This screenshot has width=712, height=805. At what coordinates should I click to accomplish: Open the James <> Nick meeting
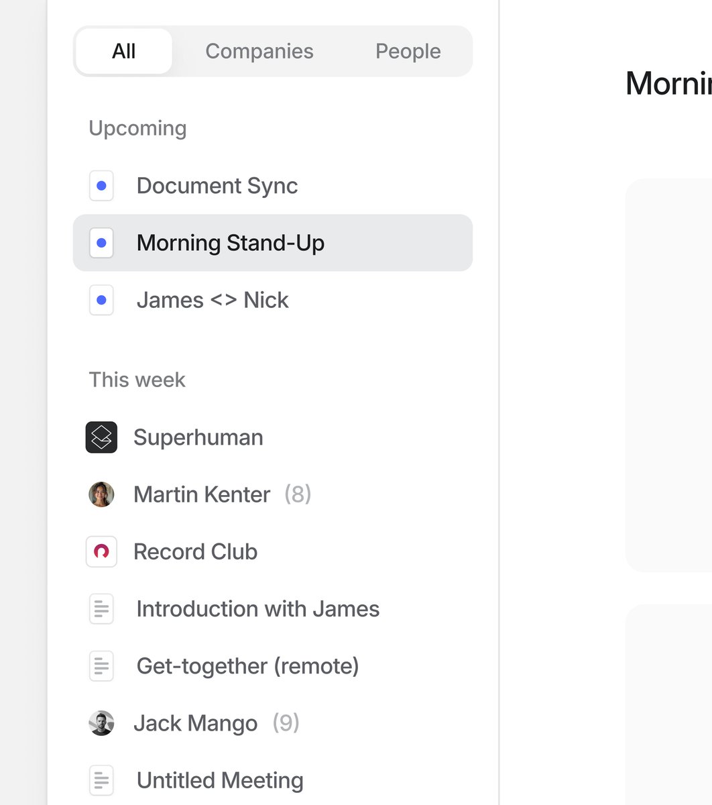coord(213,300)
